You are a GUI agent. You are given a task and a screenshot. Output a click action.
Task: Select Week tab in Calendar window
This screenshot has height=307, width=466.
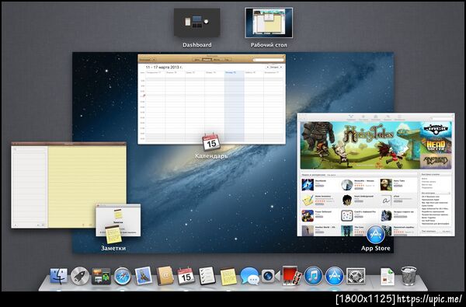[x=207, y=60]
